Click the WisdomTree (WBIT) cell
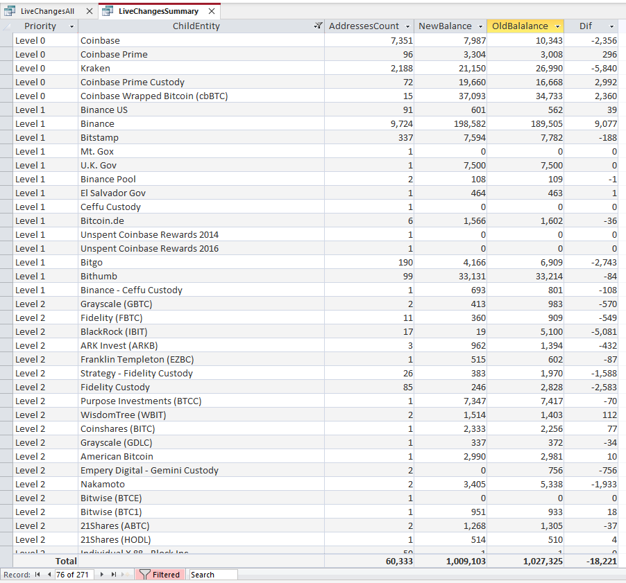This screenshot has width=626, height=583. point(201,415)
